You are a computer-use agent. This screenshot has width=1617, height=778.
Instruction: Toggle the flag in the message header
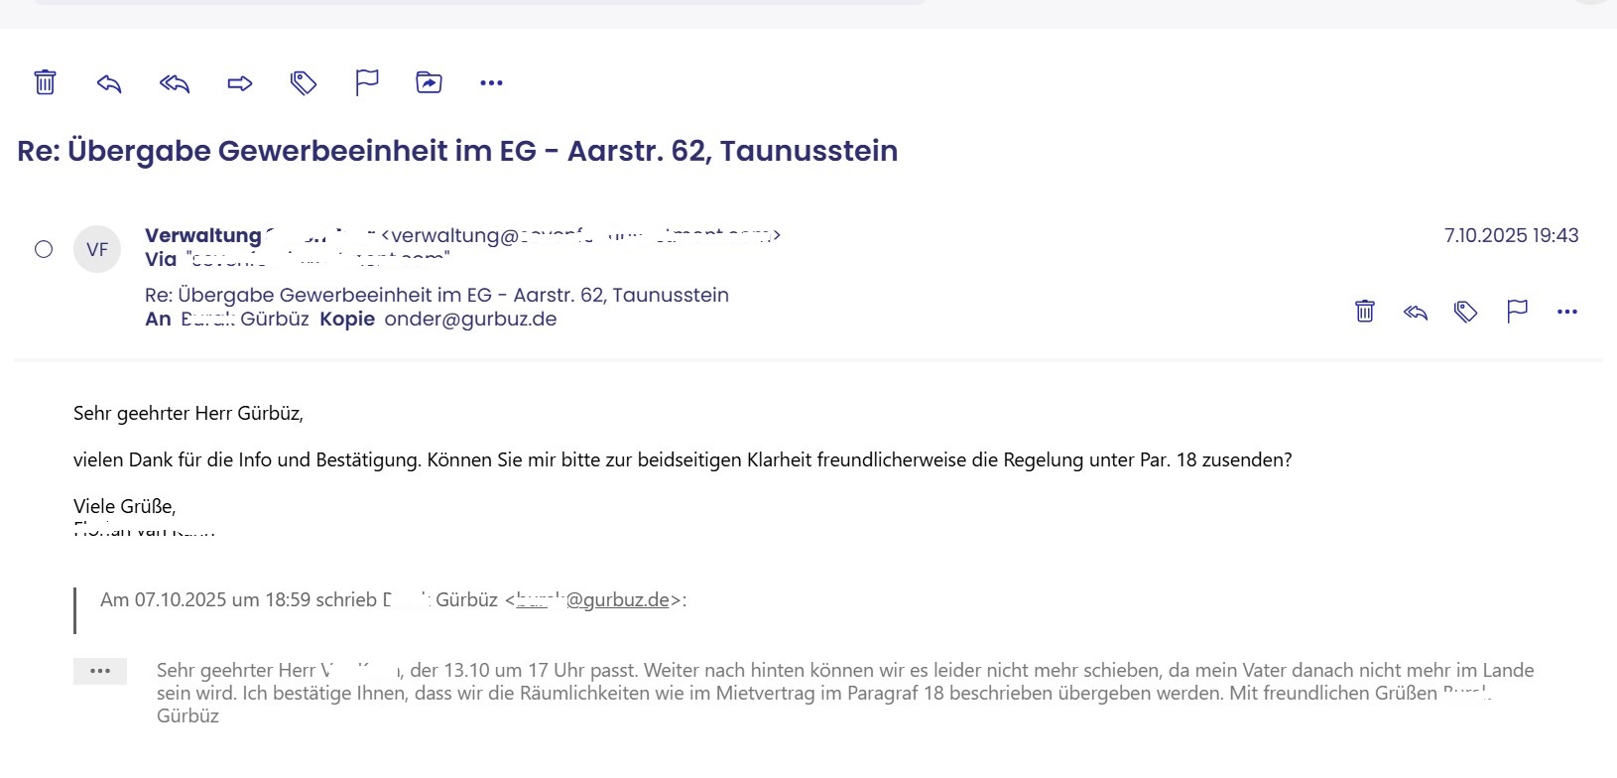pos(1517,312)
